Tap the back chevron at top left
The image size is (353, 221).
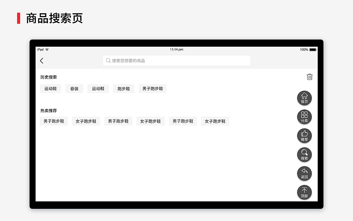42,60
